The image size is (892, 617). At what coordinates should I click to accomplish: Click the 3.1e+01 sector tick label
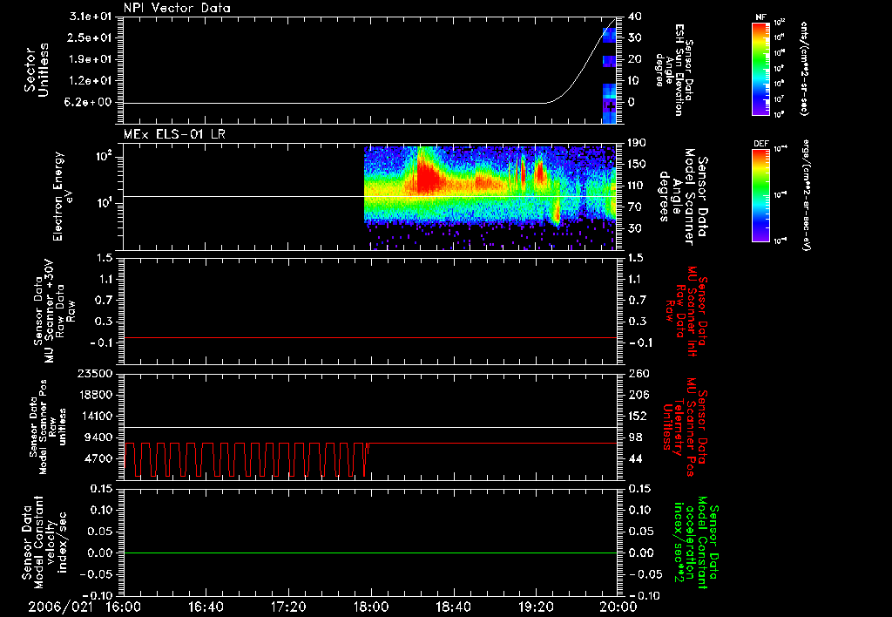click(91, 17)
